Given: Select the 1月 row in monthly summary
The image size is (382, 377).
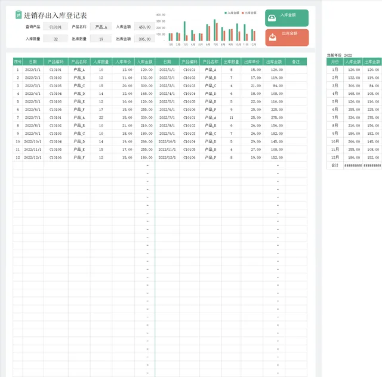Looking at the screenshot, I should click(354, 70).
